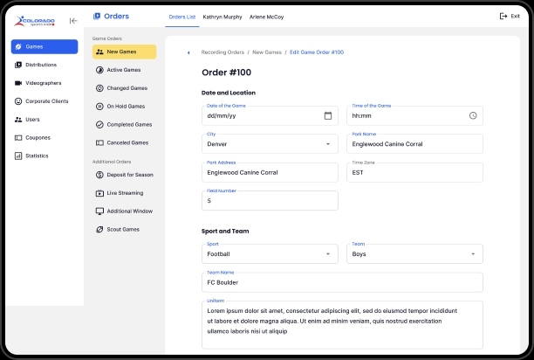Click the back arrow beside breadcrumbs
This screenshot has width=534, height=360.
coord(188,52)
